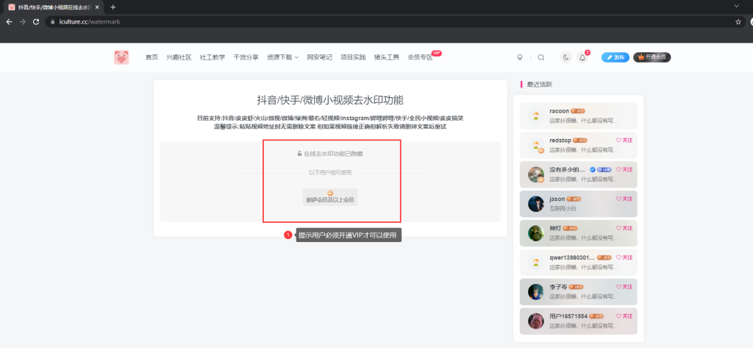Open the 网安笔记 nav link
753x348 pixels.
(319, 57)
